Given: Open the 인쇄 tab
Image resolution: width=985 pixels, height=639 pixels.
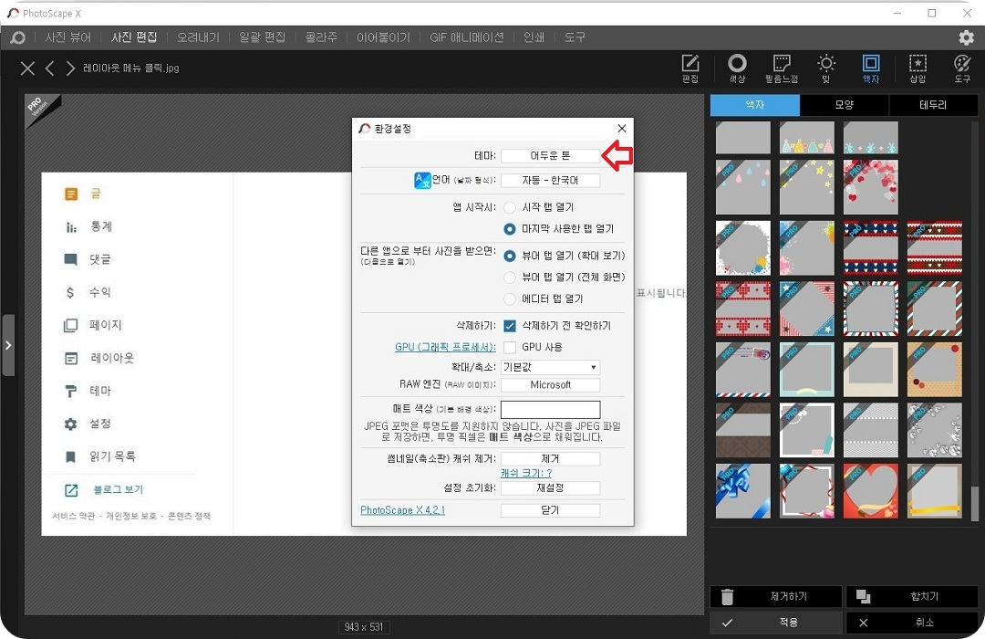Looking at the screenshot, I should point(534,37).
